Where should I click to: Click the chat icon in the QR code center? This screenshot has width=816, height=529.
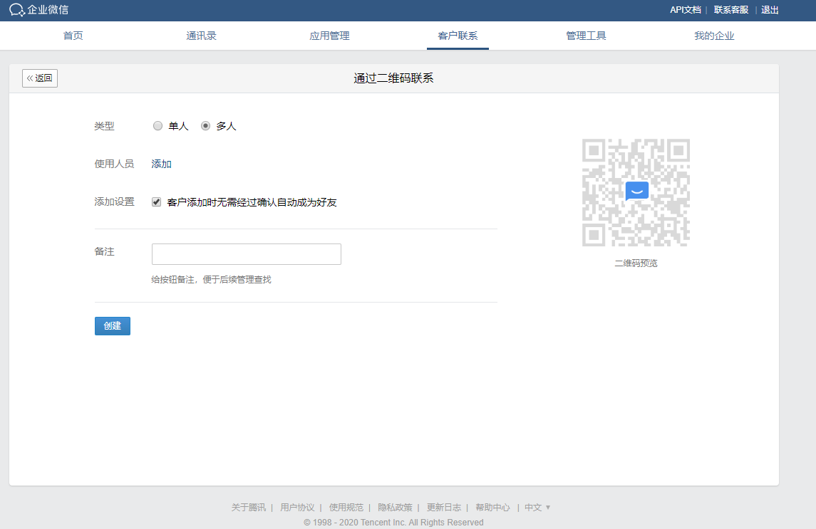[636, 192]
